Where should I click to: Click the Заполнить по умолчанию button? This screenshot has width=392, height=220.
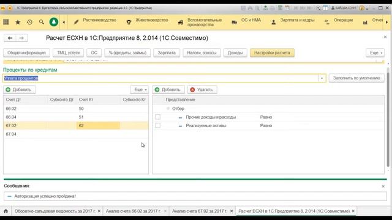(356, 78)
